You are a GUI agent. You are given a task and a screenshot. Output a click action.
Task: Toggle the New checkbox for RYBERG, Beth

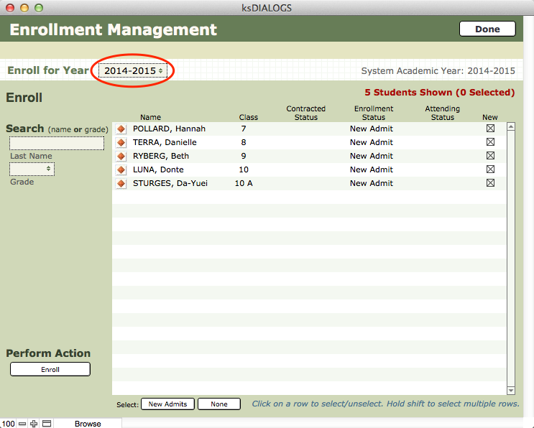[x=490, y=156]
